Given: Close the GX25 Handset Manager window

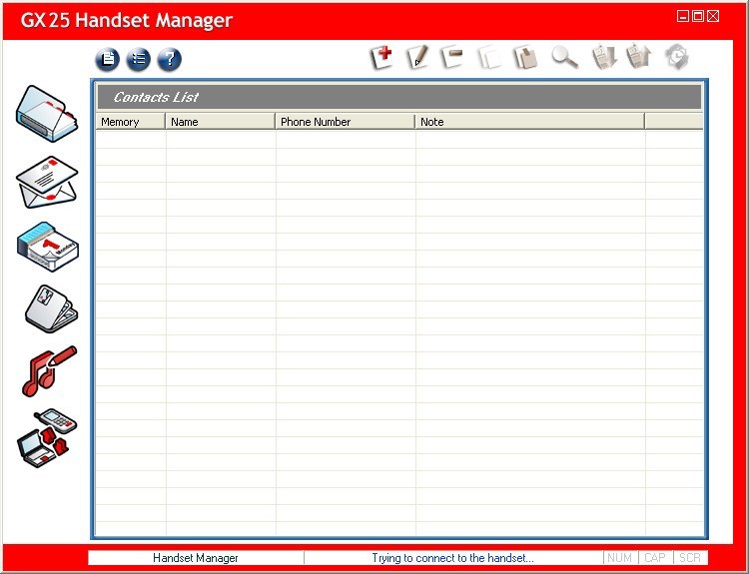Looking at the screenshot, I should coord(713,16).
